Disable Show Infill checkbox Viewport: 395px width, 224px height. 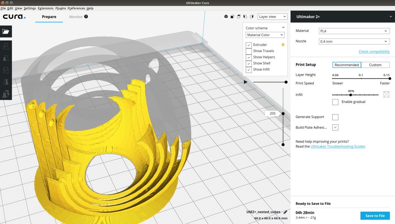[x=249, y=70]
